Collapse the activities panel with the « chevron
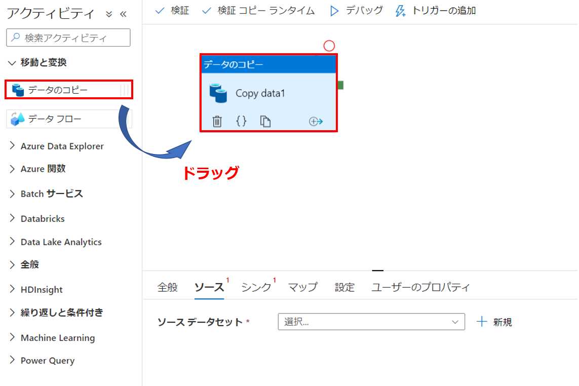579x386 pixels. (124, 14)
